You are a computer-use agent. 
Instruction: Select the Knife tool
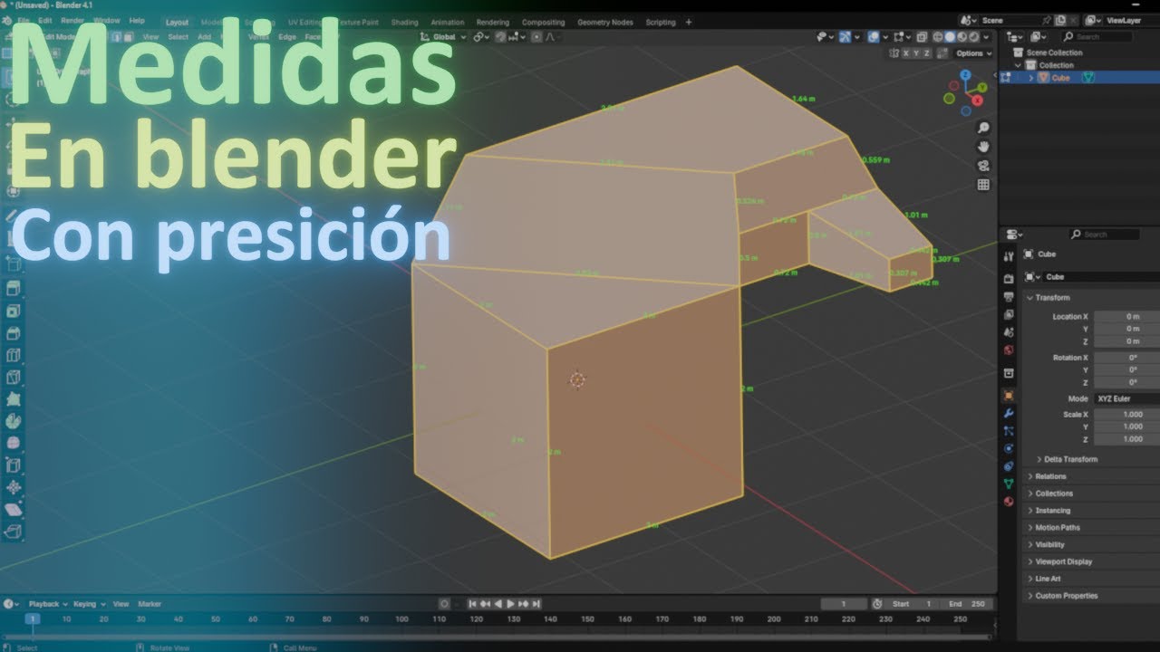coord(14,377)
